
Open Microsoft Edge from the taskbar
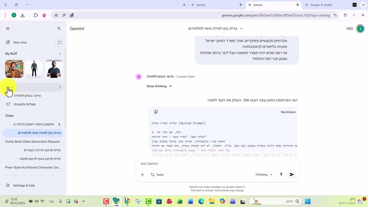tap(201, 201)
